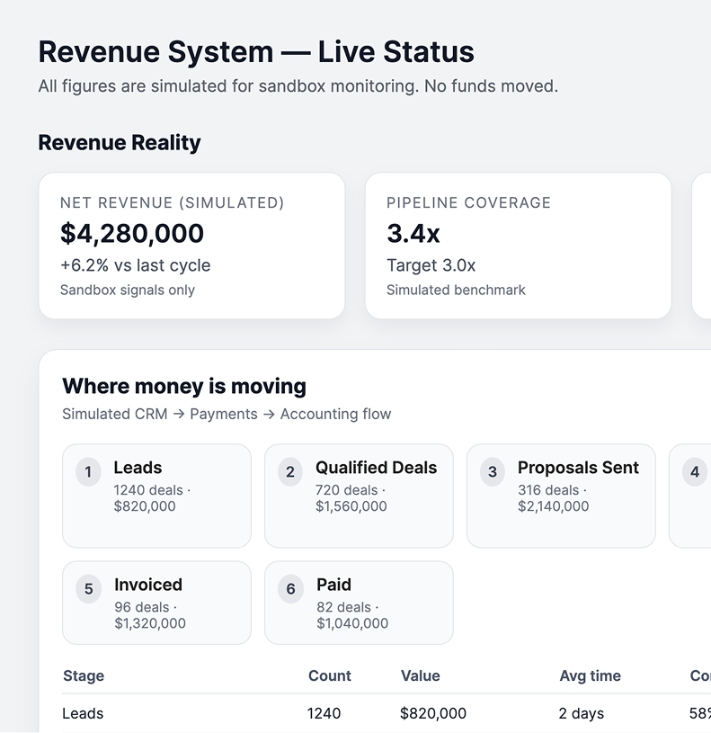Open the Proposals Sent stage card title
This screenshot has height=733, width=711.
tap(578, 468)
